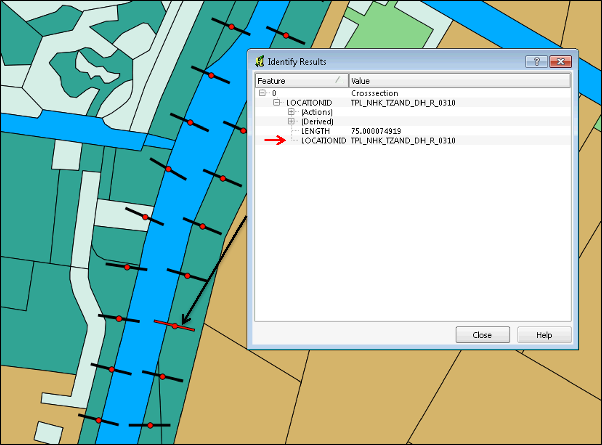The height and width of the screenshot is (445, 602).
Task: Close the Identify Results dialog with X
Action: 561,62
